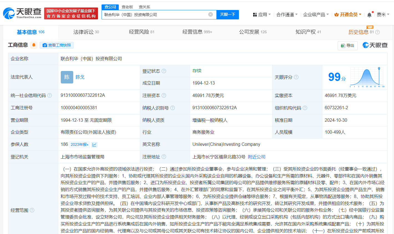The height and width of the screenshot is (234, 394).
Task: Open the notification bell in header
Action: tap(369, 15)
